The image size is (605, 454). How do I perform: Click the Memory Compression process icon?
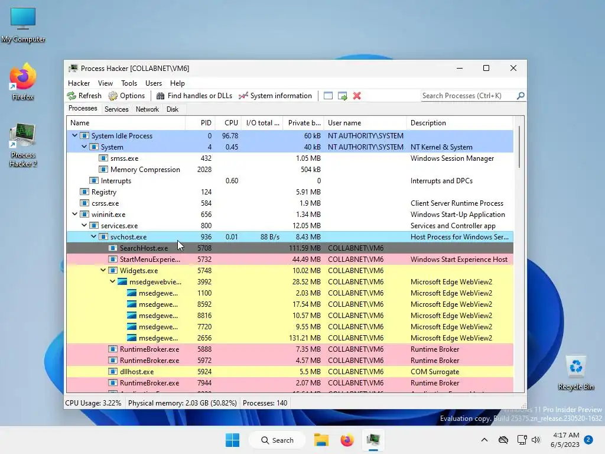click(x=103, y=169)
